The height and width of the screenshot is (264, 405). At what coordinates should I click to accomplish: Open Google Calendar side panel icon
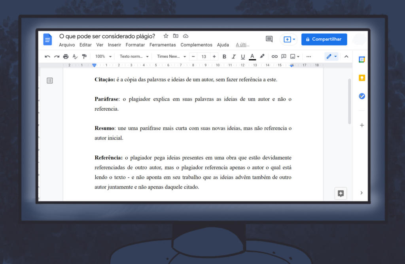point(361,60)
